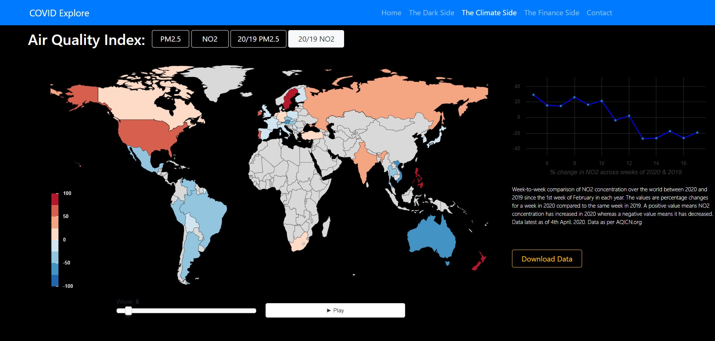Open The Finance Side page
The width and height of the screenshot is (715, 341).
click(x=552, y=13)
